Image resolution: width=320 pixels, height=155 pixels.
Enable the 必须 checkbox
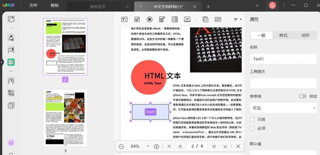(252, 128)
